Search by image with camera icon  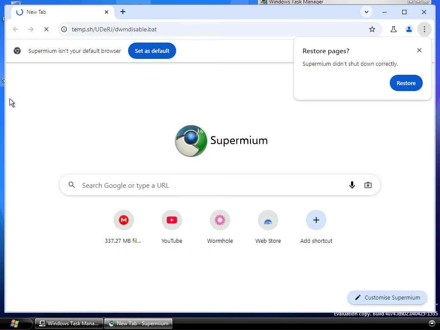[x=368, y=185]
